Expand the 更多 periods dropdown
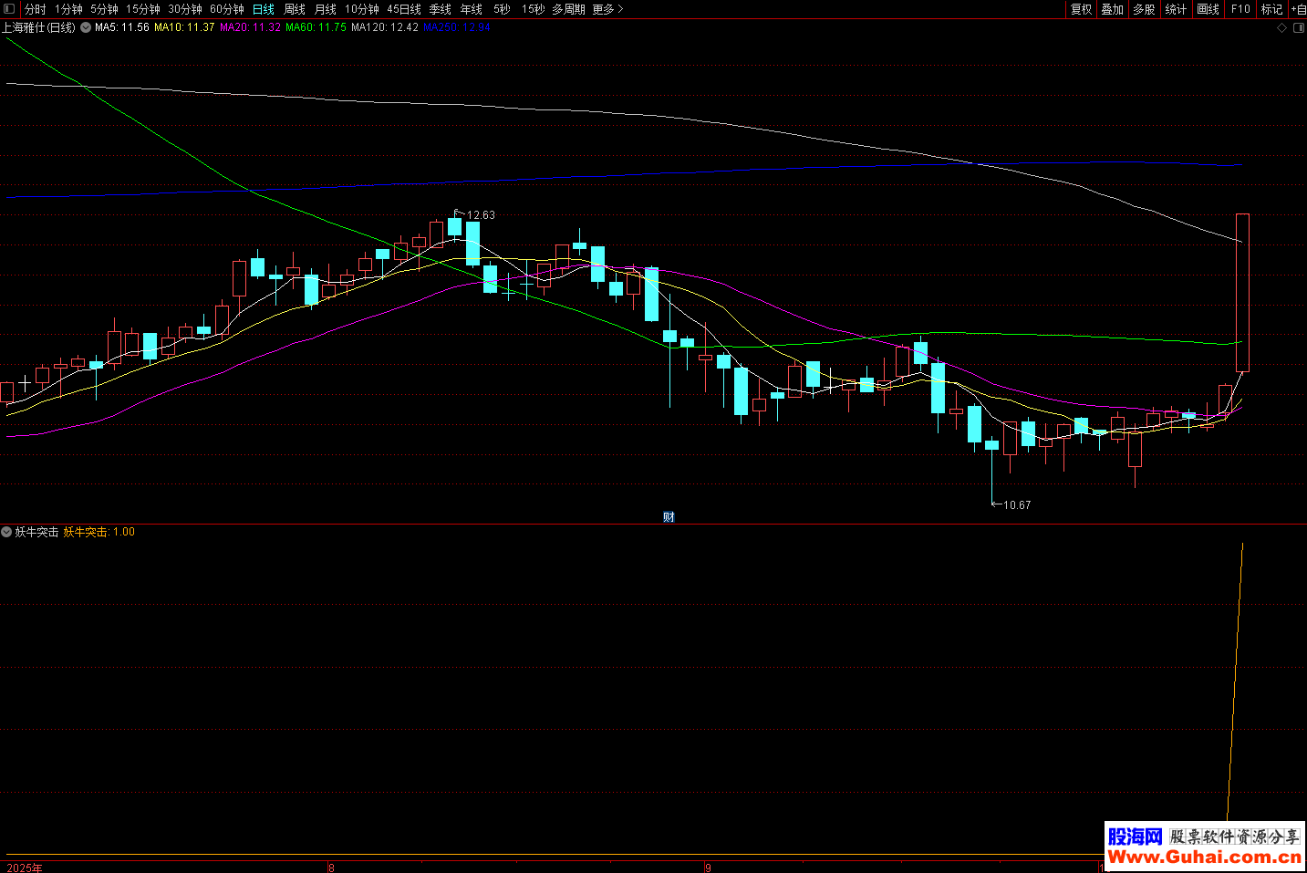The height and width of the screenshot is (873, 1307). tap(607, 9)
